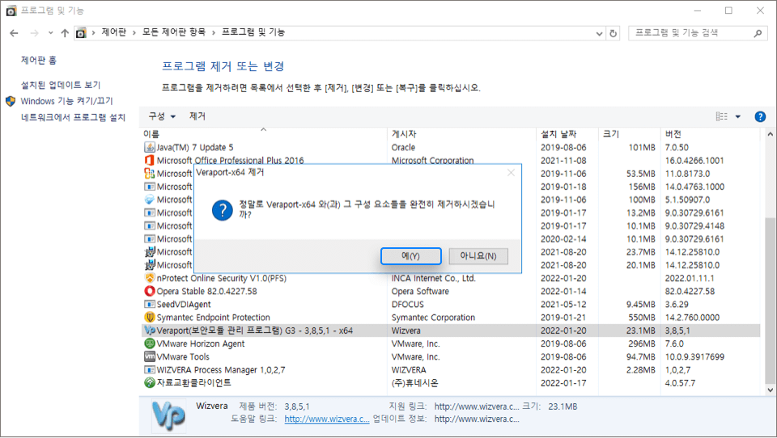Open the view options dropdown arrow
This screenshot has height=438, width=777.
click(x=738, y=116)
